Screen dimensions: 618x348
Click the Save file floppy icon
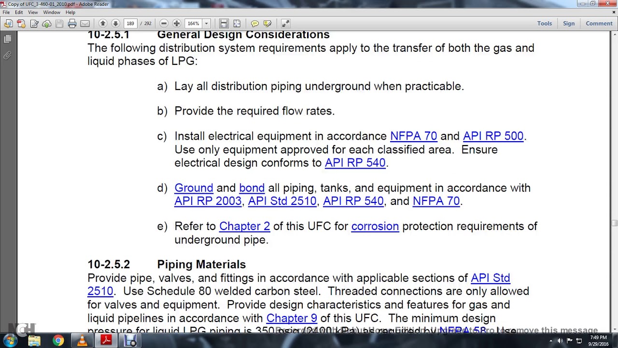59,23
